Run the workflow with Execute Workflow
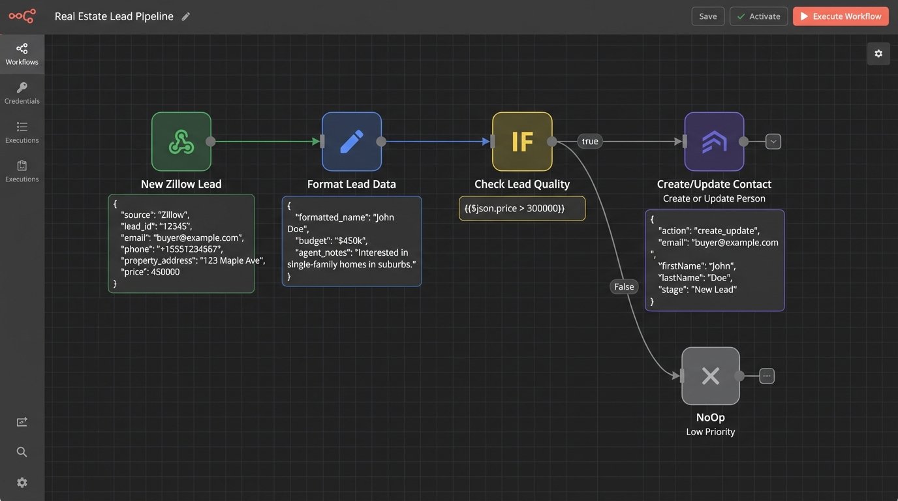Screen dimensions: 898x501 (841, 16)
